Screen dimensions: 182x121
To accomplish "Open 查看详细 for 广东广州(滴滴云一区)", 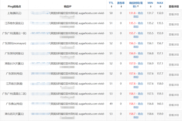I will 174,34.
